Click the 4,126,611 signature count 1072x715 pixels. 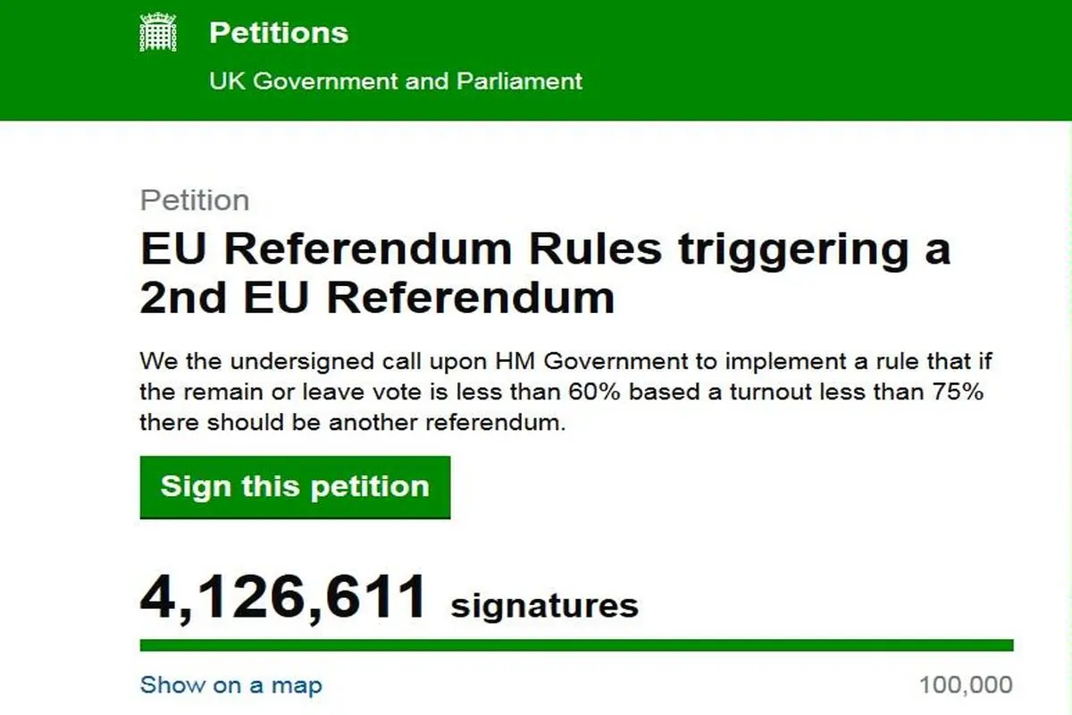coord(283,599)
